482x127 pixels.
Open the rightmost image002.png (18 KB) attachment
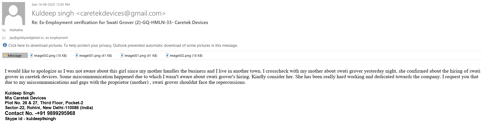(x=186, y=56)
